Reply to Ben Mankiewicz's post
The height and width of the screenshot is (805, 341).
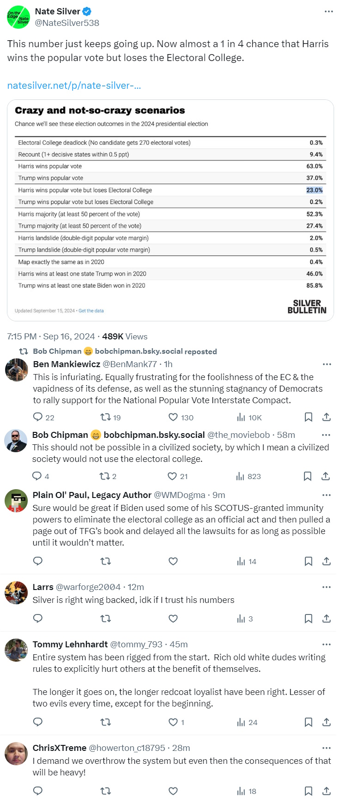point(38,417)
